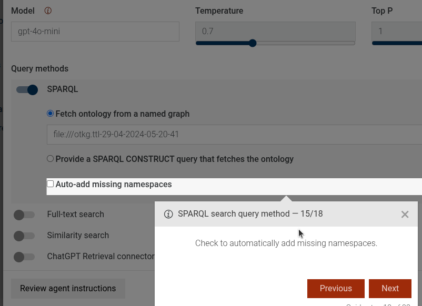Check Auto-add missing namespaces checkbox

51,184
